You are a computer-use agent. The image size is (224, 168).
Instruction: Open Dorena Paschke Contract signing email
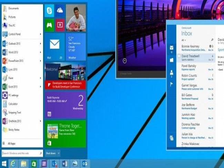pos(196,126)
